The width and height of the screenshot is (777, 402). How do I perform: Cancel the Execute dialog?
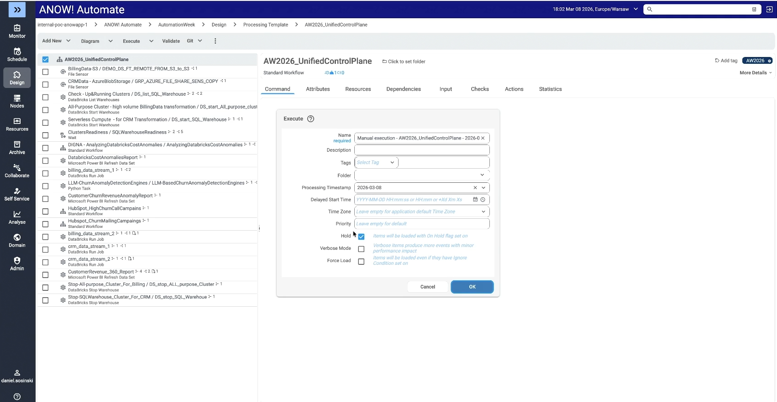click(427, 287)
